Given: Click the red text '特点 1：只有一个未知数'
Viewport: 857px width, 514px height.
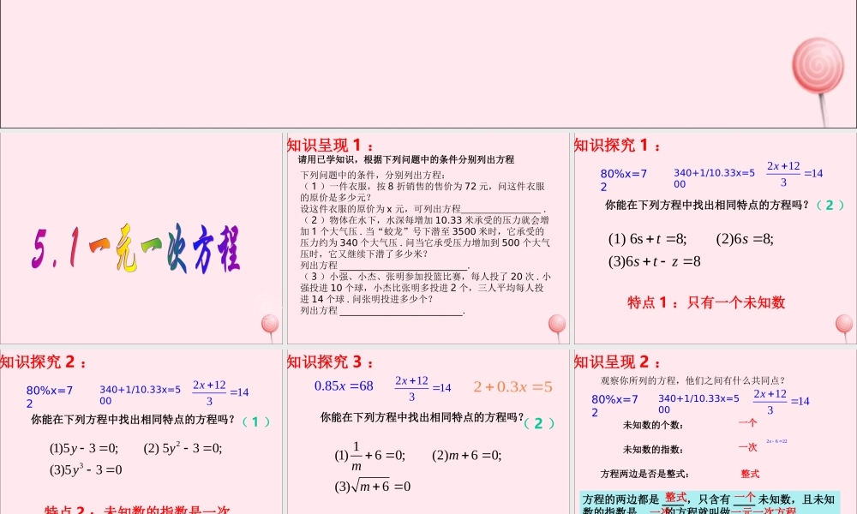Looking at the screenshot, I should click(x=706, y=302).
